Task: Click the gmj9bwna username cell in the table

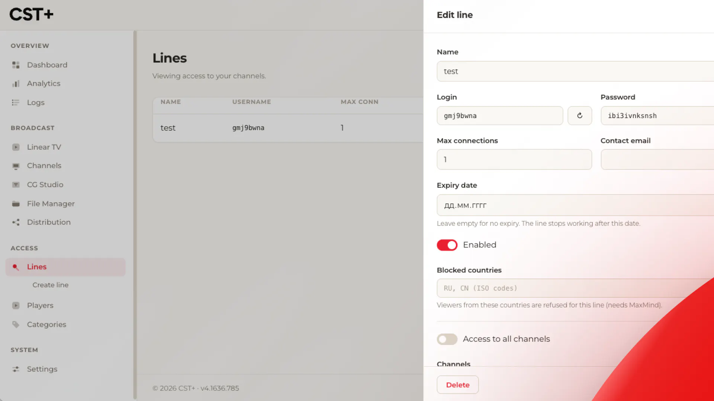Action: click(248, 128)
